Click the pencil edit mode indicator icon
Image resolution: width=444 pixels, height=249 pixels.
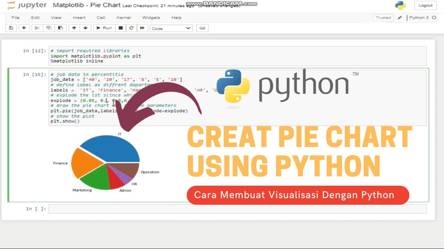(400, 18)
